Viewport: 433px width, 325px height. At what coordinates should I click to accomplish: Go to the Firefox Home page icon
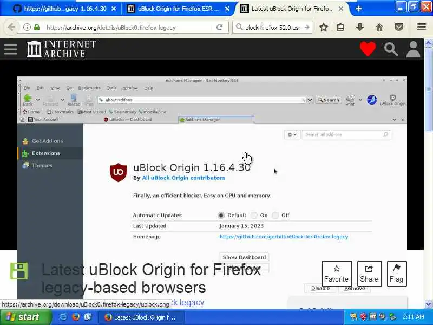click(379, 27)
